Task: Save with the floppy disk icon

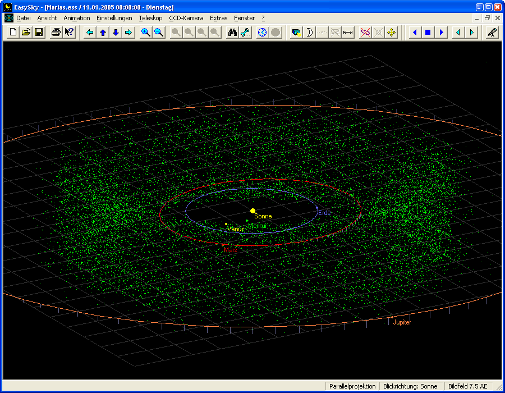Action: 39,33
